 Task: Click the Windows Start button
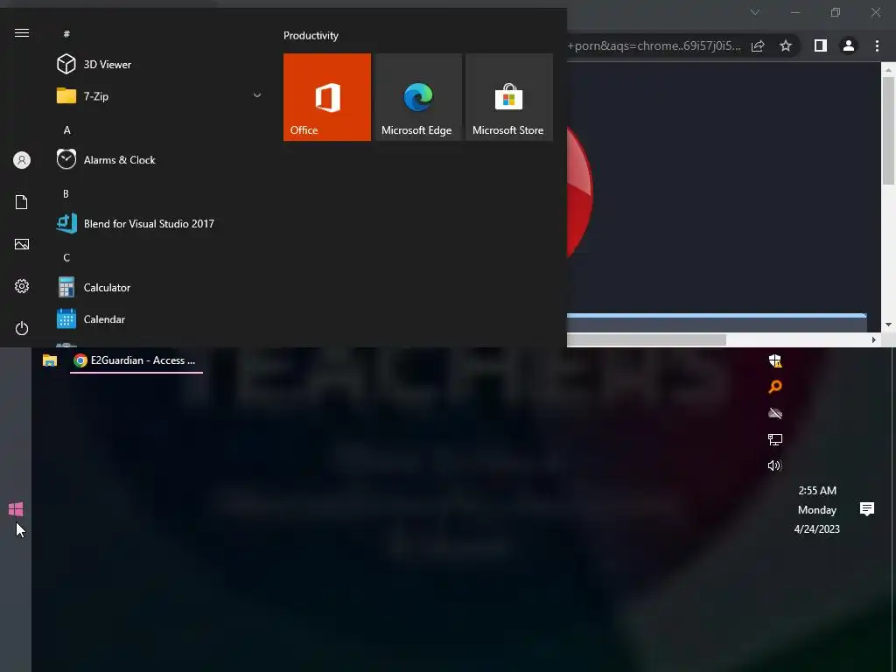(x=16, y=509)
